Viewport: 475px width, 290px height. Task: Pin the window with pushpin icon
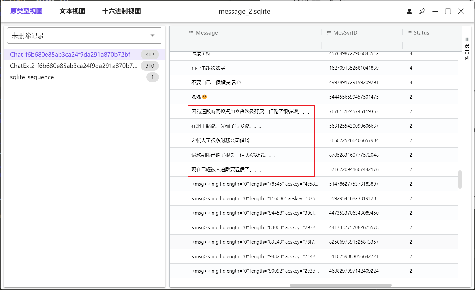[422, 11]
